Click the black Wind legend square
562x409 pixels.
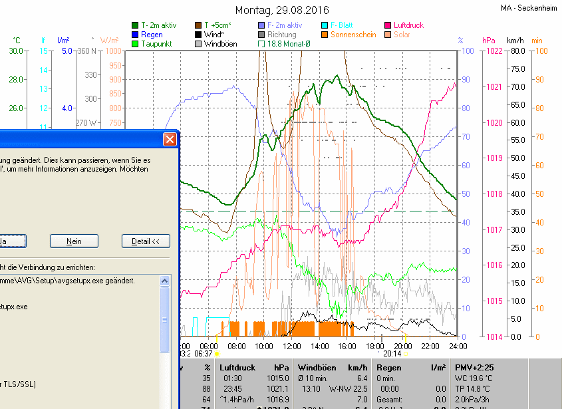click(198, 35)
